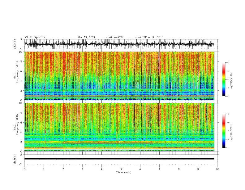
Task: Click time axis tick label "8" below ch.3
Action: tap(179, 169)
